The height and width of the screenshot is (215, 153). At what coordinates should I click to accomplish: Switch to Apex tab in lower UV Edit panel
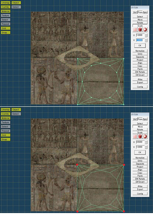click(145, 119)
